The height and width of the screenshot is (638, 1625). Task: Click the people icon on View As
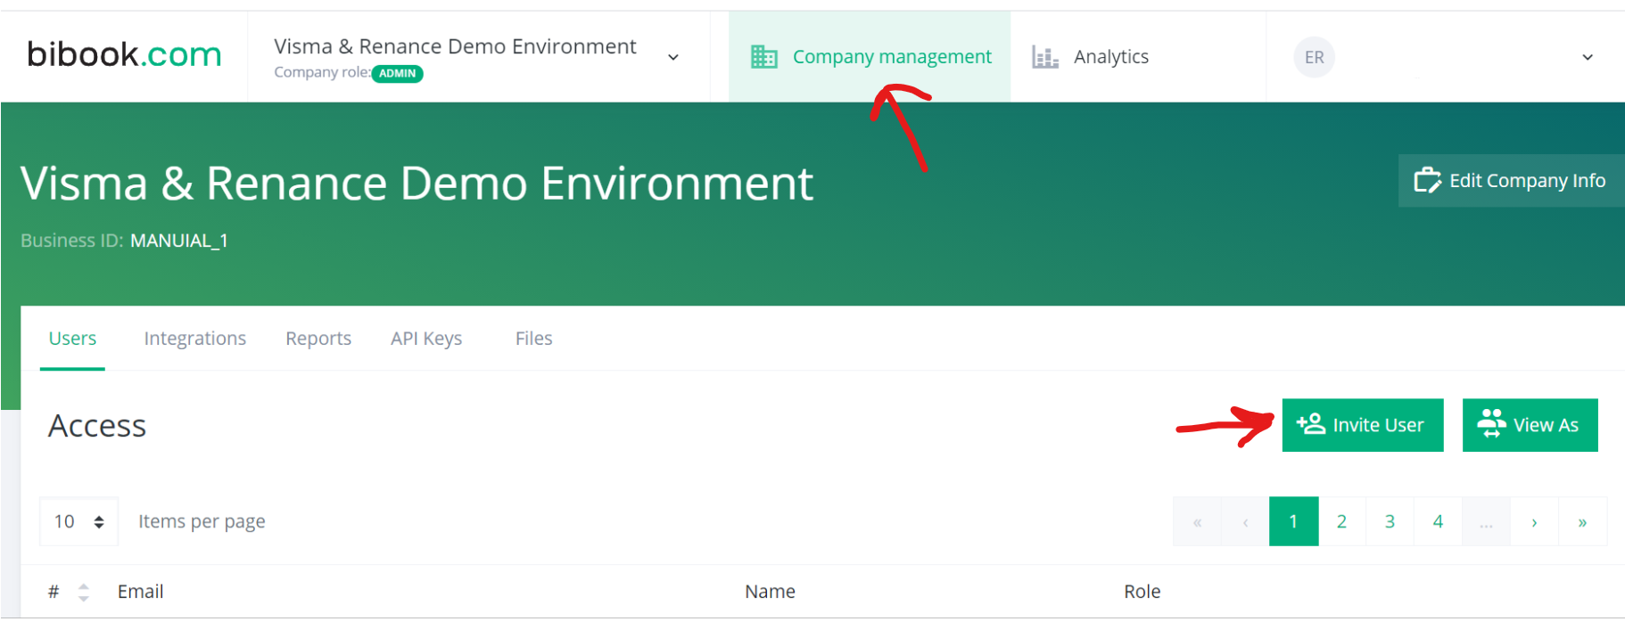coord(1491,424)
